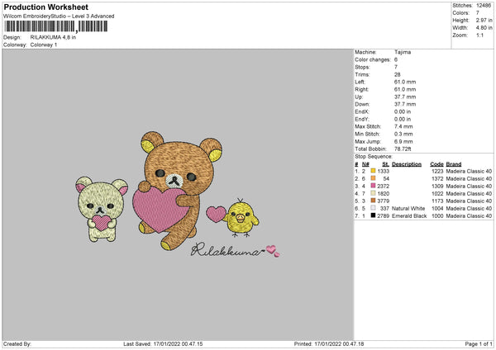
Task: Click 'Madeira Classic 40' in the code 1223 row
Action: tap(469, 171)
